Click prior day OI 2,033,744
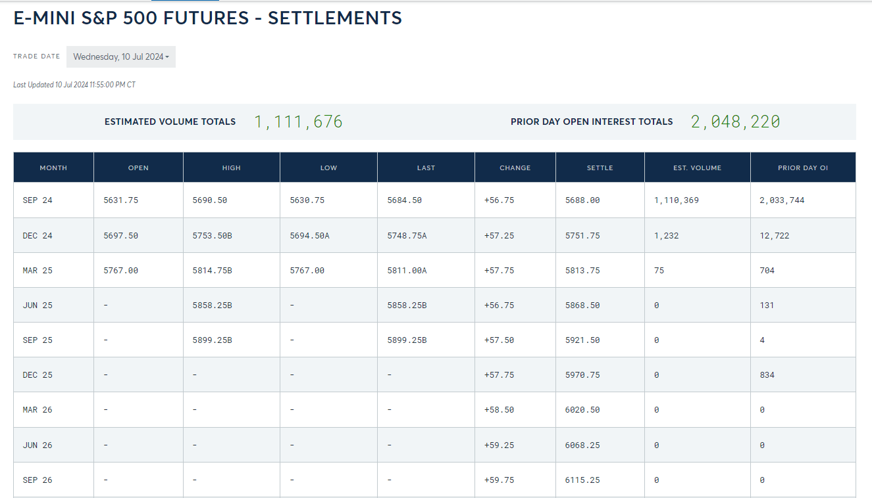Image resolution: width=872 pixels, height=498 pixels. [782, 200]
